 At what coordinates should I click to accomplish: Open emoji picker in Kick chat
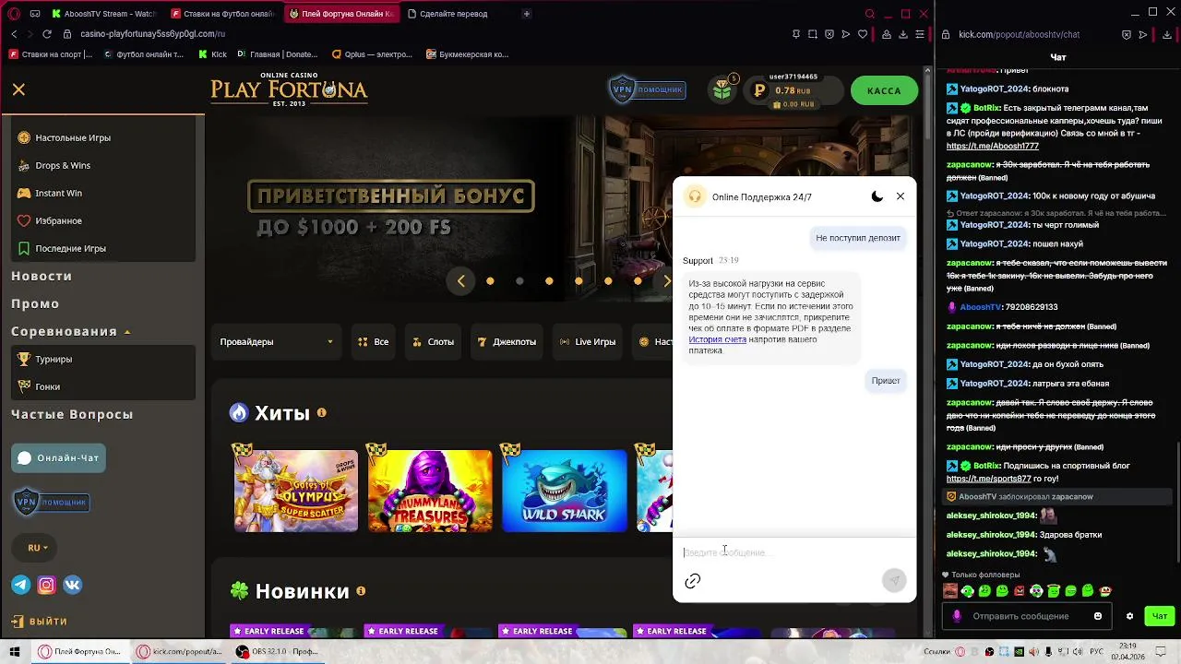coord(1098,616)
